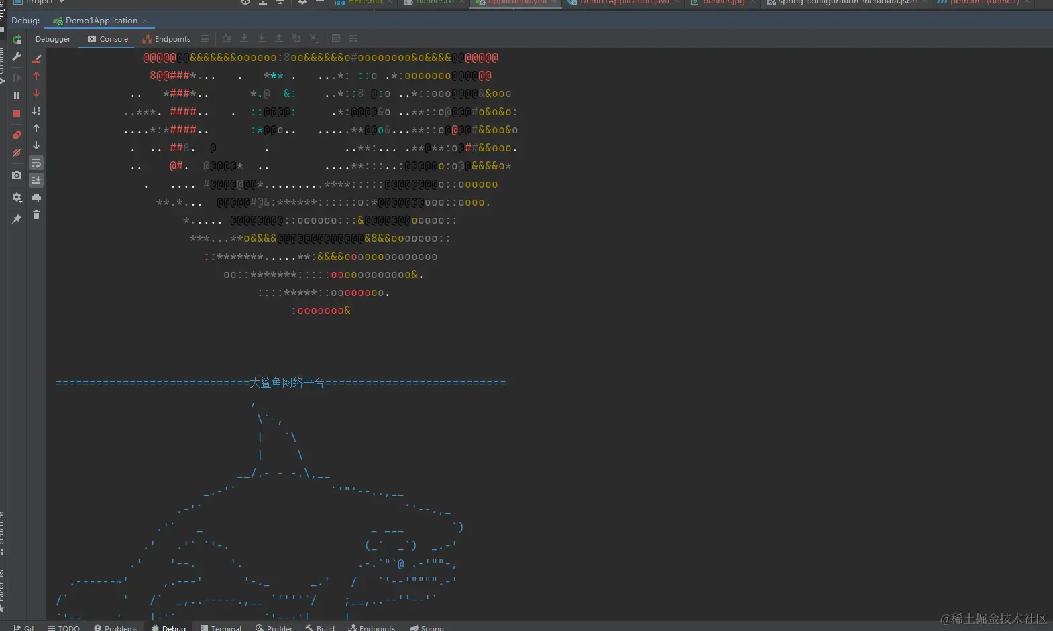1053x631 pixels.
Task: Move up with grey up arrow
Action: 36,128
